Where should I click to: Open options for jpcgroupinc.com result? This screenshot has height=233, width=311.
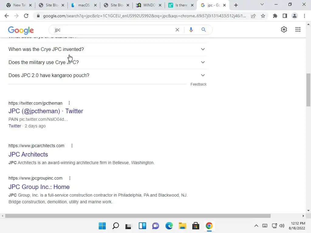(x=70, y=178)
